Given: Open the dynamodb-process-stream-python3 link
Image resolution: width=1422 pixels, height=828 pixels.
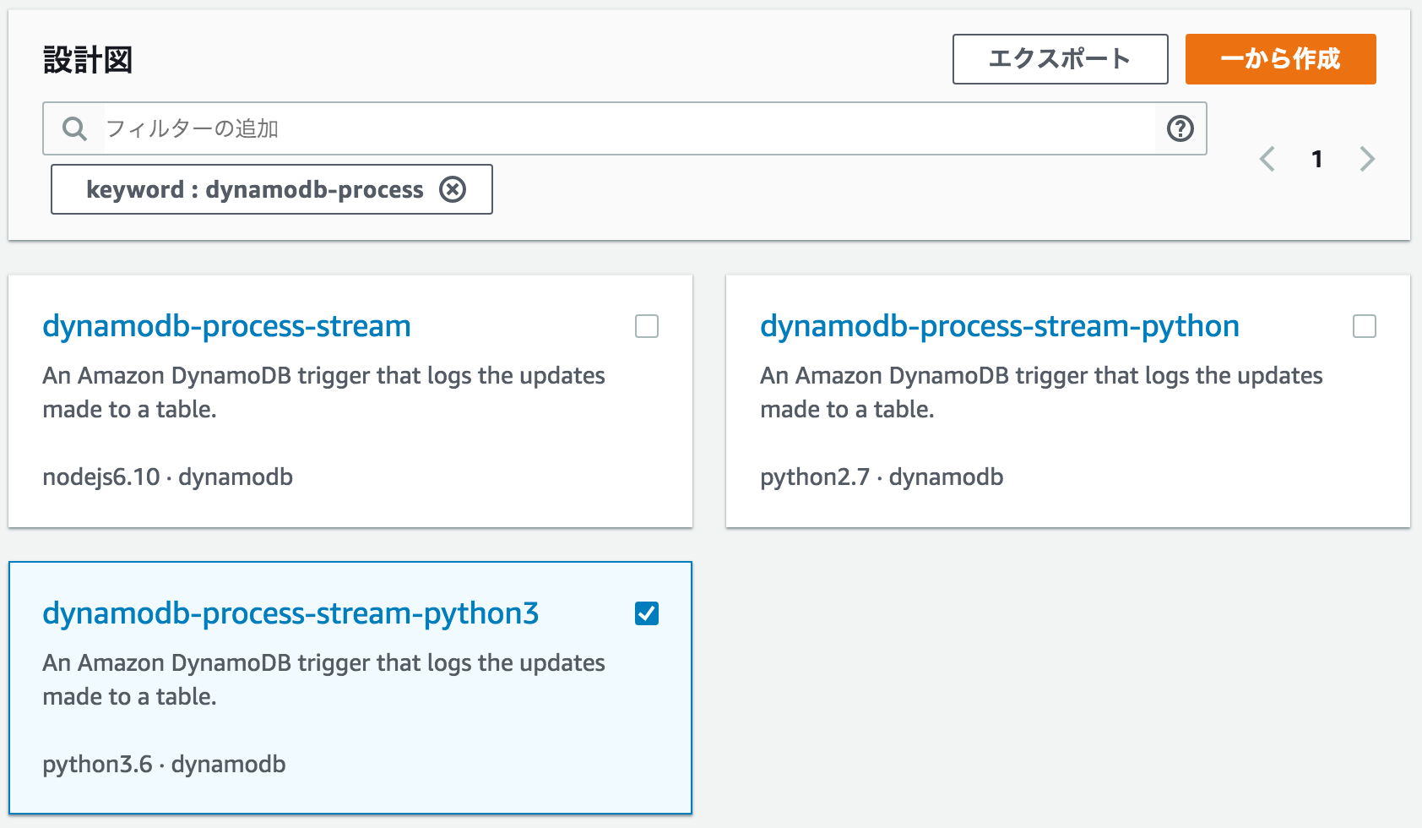Looking at the screenshot, I should pyautogui.click(x=290, y=613).
